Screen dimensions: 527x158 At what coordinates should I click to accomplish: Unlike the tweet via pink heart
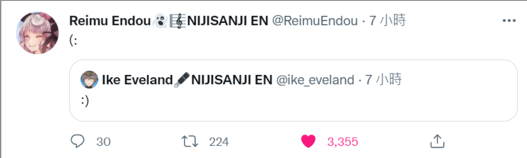pos(308,141)
